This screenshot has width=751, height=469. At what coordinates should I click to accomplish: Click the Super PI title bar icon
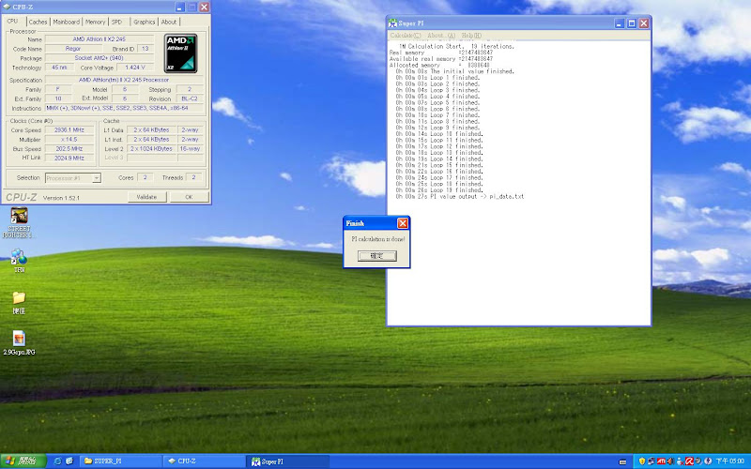(x=392, y=23)
